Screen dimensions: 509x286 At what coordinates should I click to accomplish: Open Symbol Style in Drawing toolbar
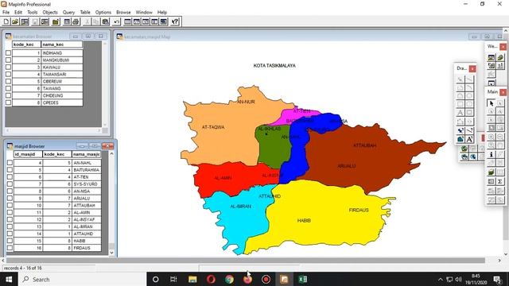460,130
